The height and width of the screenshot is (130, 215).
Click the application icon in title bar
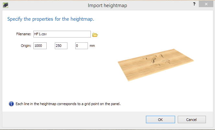click(6, 5)
